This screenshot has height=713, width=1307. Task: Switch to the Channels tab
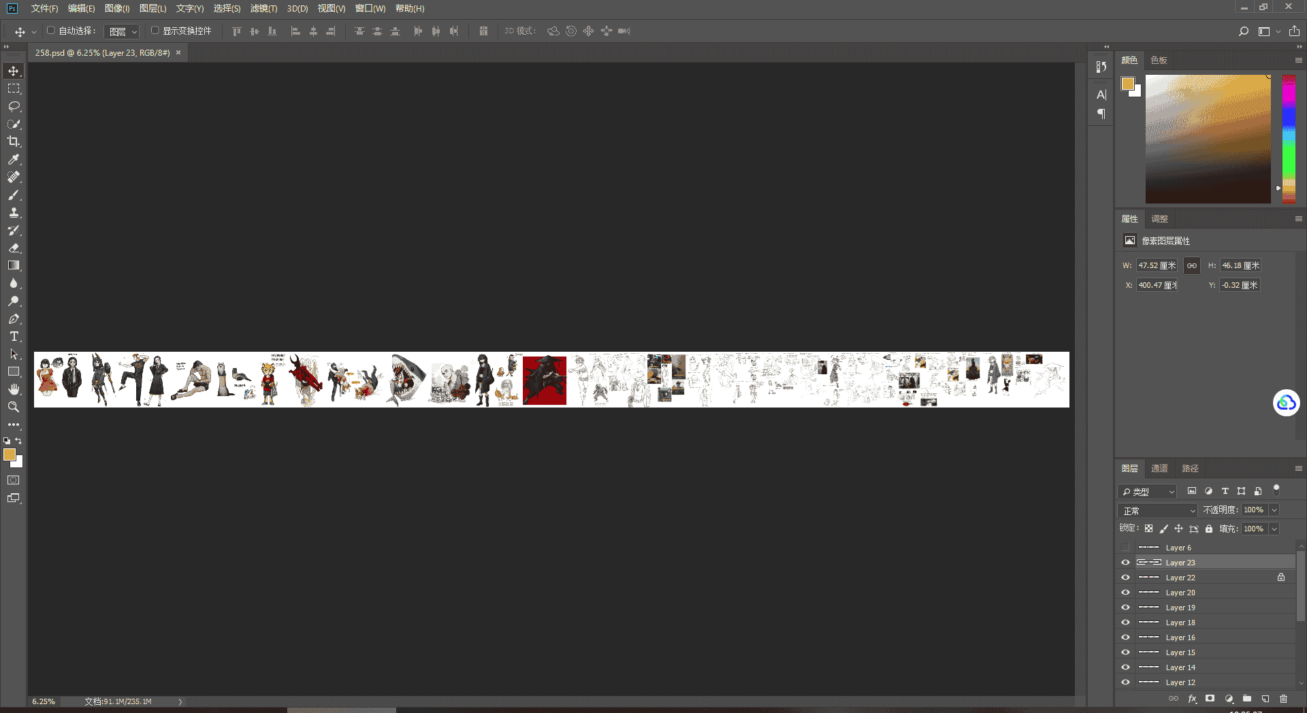pyautogui.click(x=1159, y=468)
